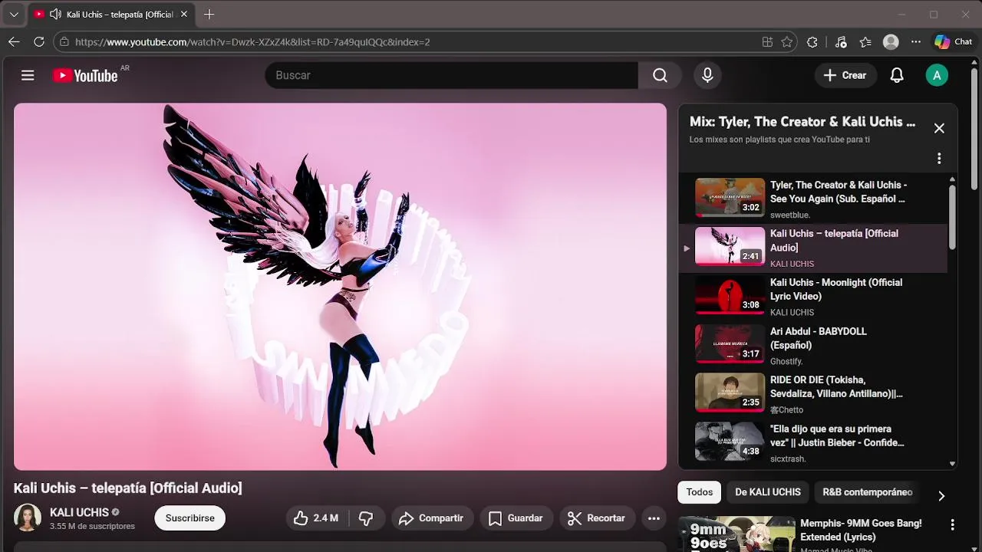Open options for Memphis 9MM Goes Bang video
Viewport: 982px width, 552px height.
pos(952,524)
